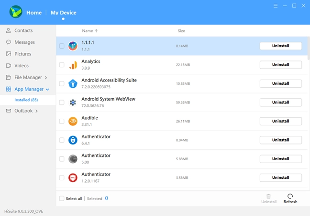The width and height of the screenshot is (310, 216).
Task: Switch to the Home tab
Action: (34, 12)
